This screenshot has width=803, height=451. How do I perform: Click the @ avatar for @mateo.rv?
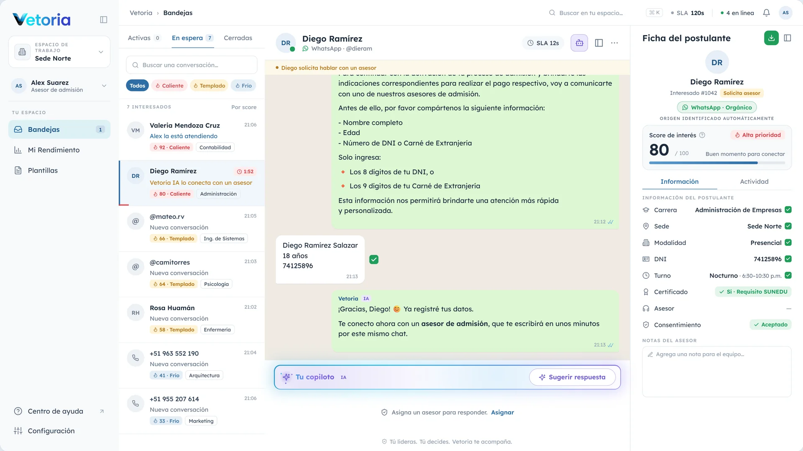pyautogui.click(x=136, y=221)
